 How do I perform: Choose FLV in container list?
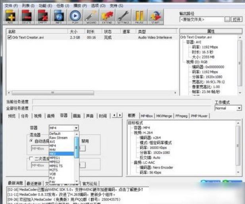click(61, 178)
